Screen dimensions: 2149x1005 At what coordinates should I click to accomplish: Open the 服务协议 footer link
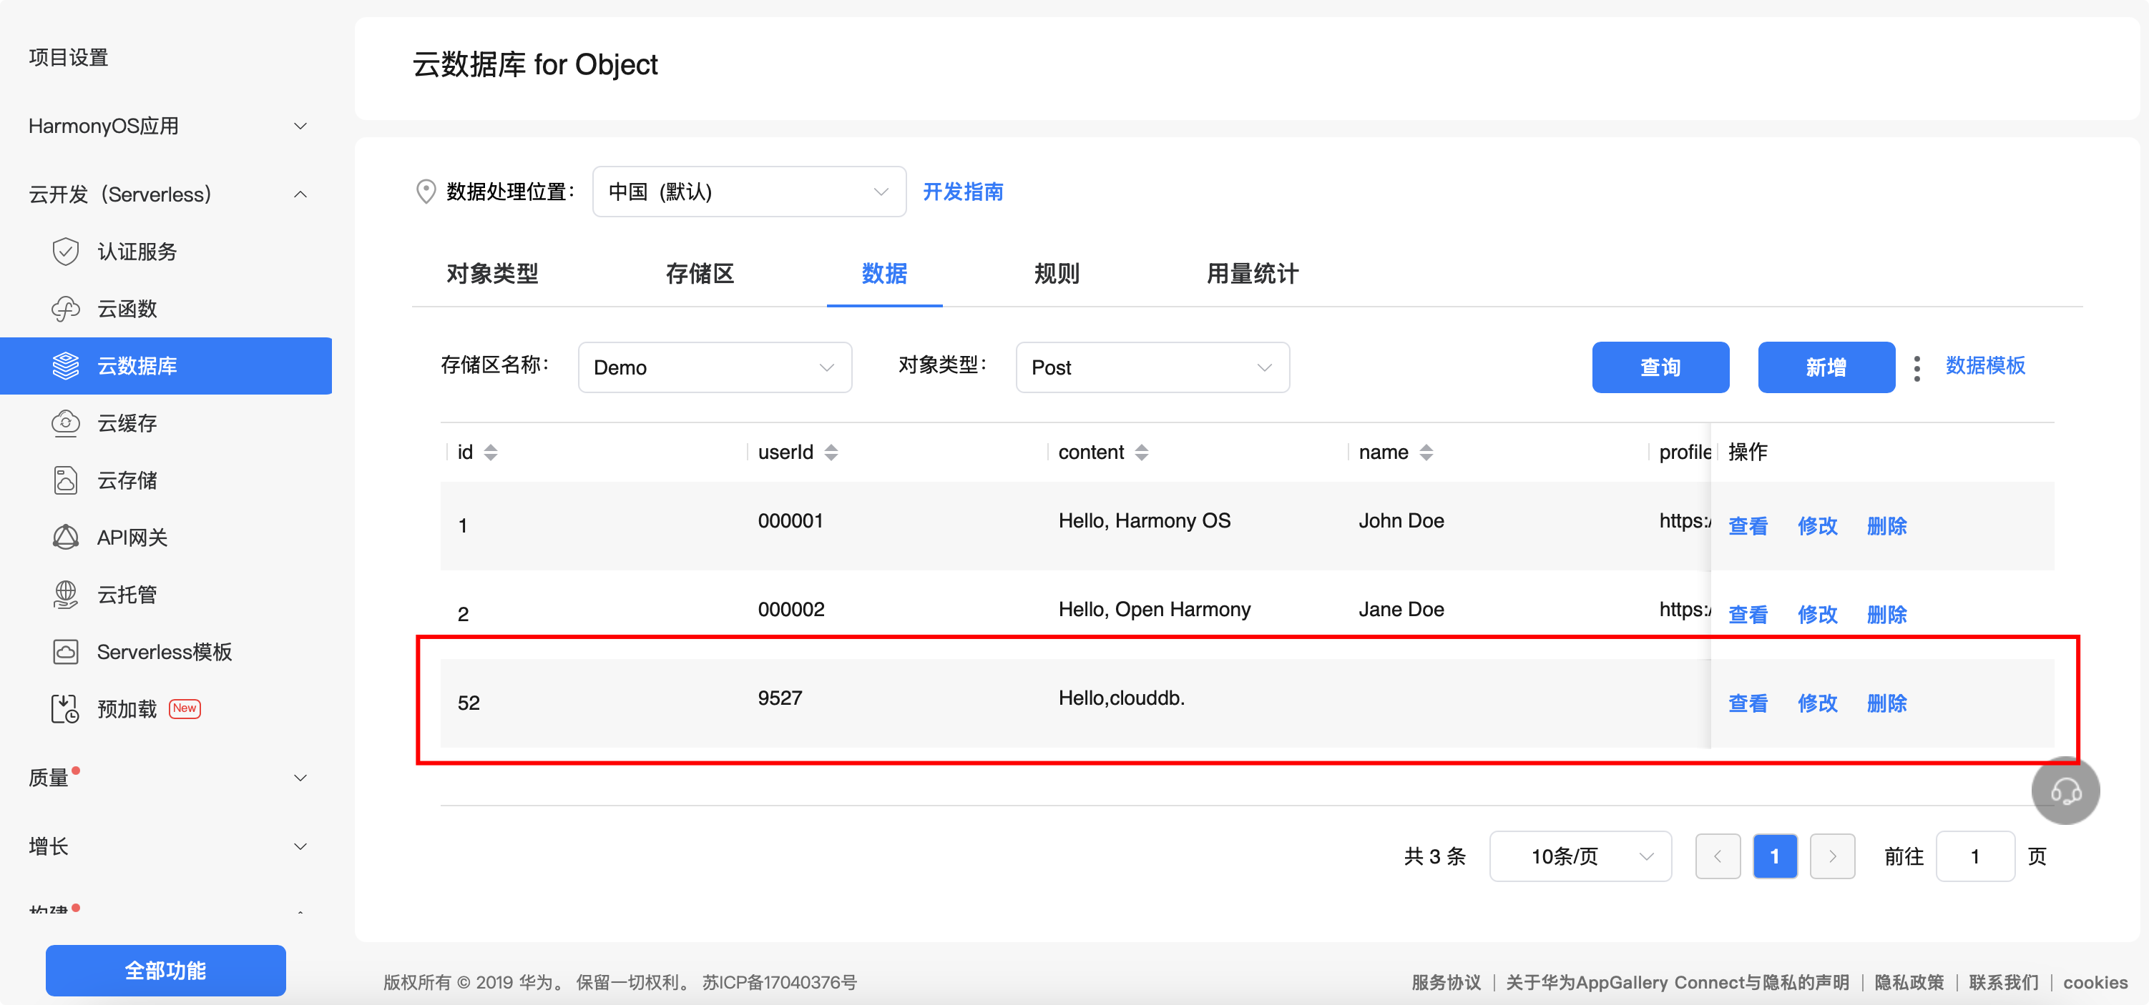1446,983
